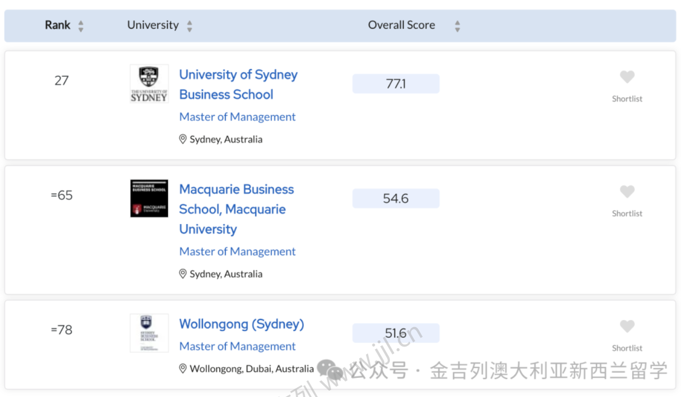Click the University of Sydney logo
Viewport: 681px width, 397px height.
(149, 84)
